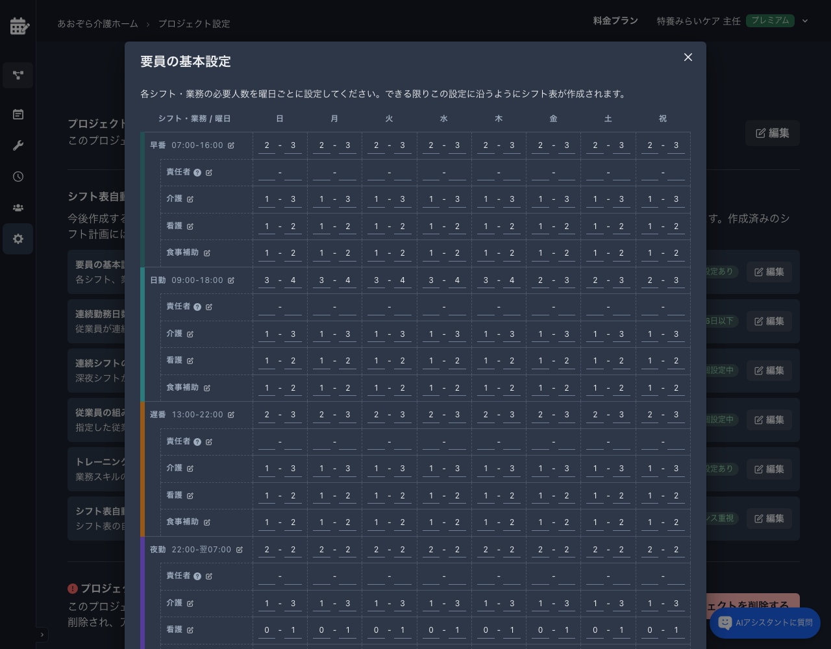831x649 pixels.
Task: Open the staff members icon in the sidebar
Action: click(x=18, y=208)
